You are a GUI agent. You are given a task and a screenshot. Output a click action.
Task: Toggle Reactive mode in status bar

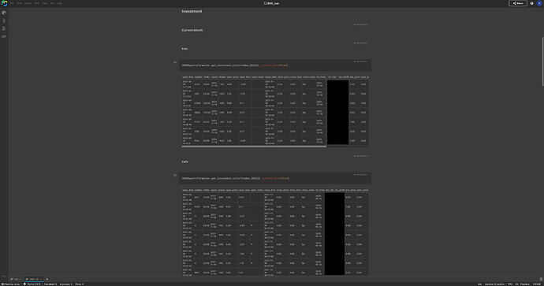click(10, 284)
